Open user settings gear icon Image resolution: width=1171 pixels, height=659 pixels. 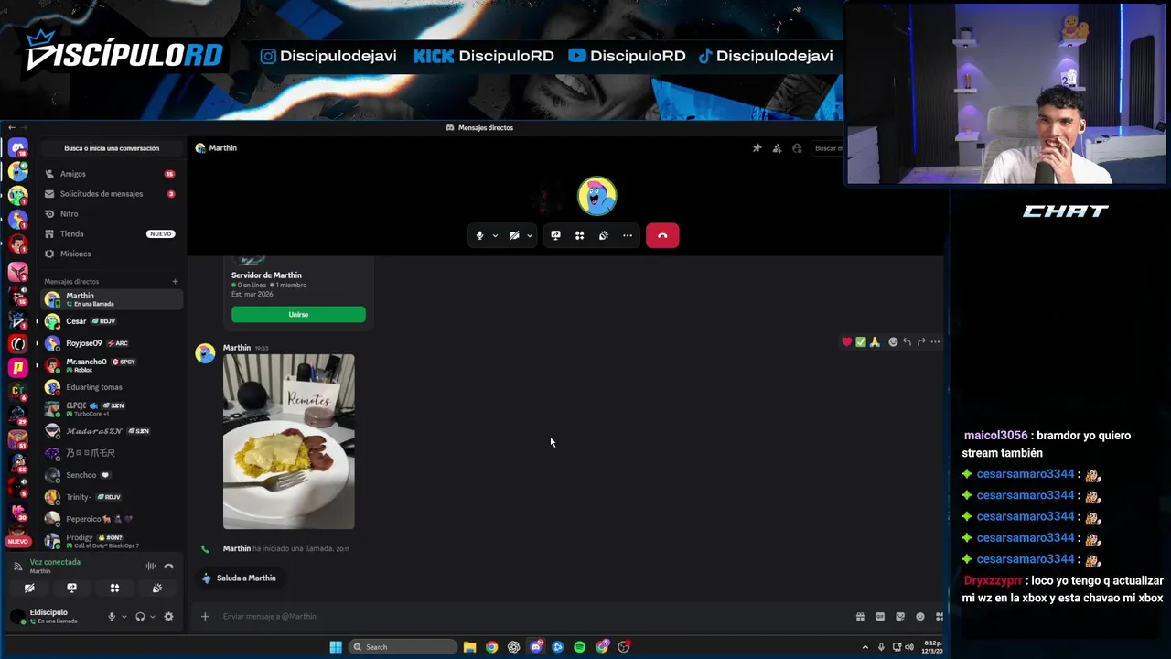tap(168, 616)
